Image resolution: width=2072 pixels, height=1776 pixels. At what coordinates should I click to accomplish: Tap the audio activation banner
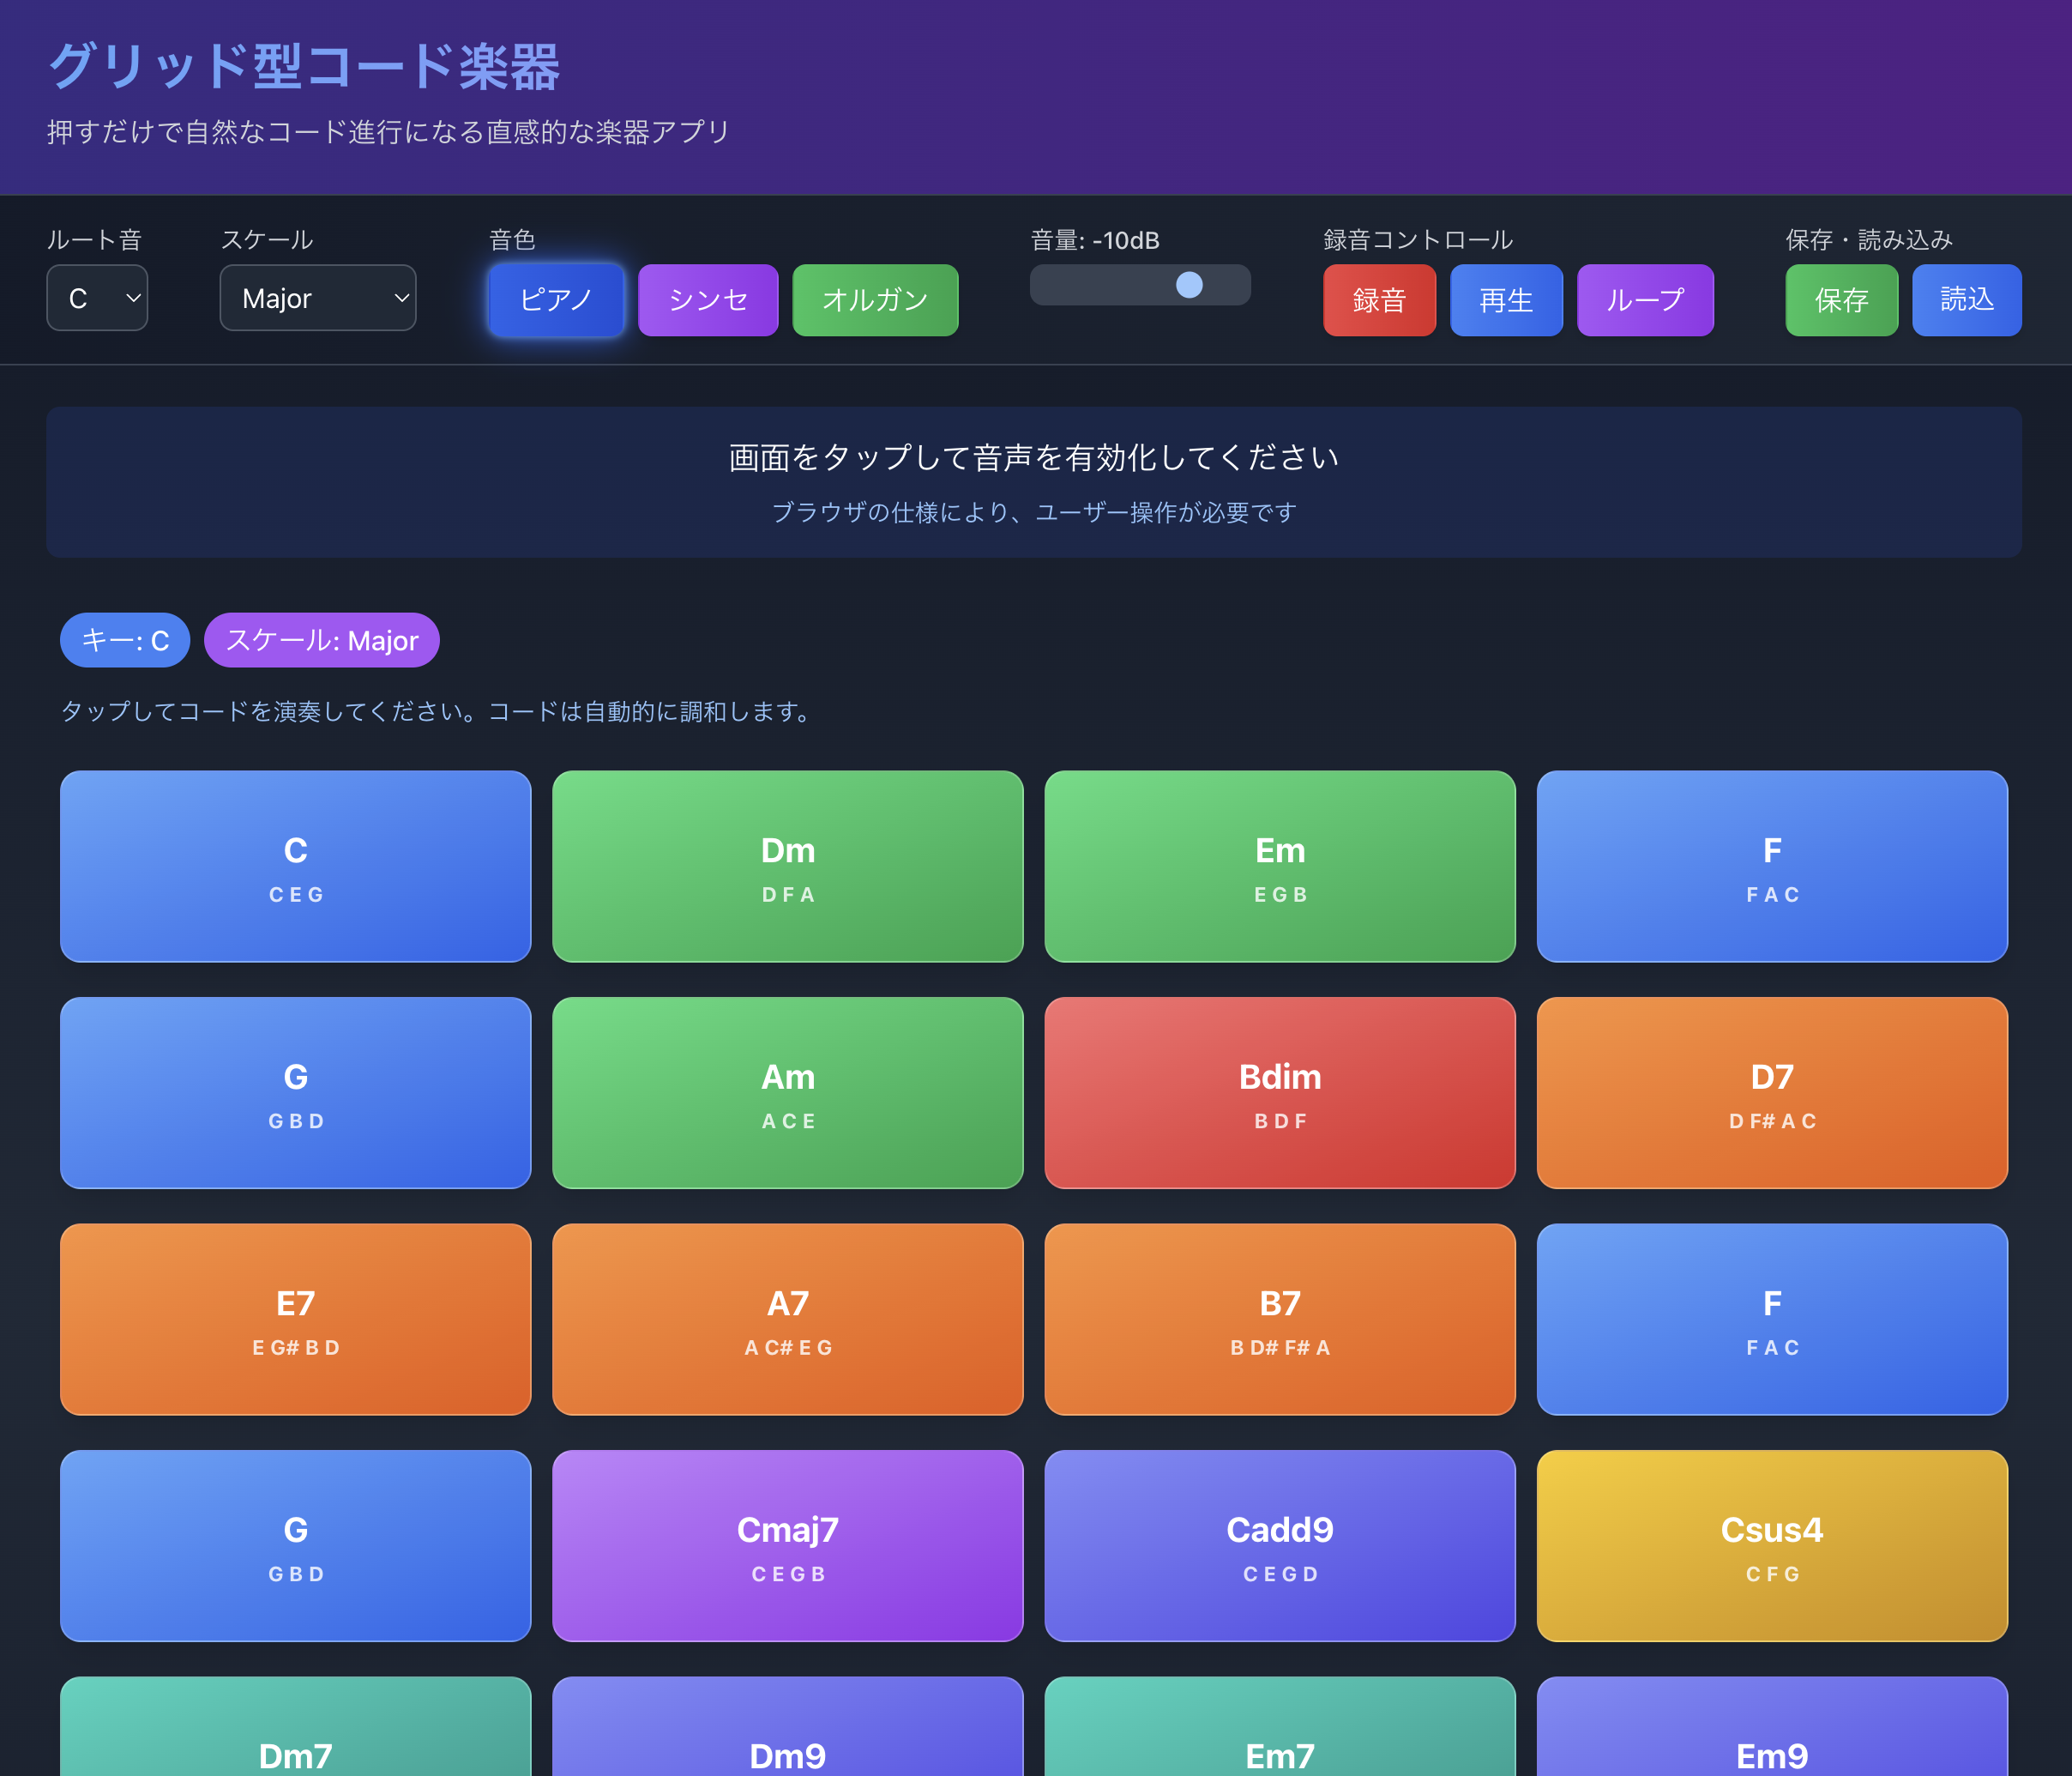pyautogui.click(x=1033, y=481)
